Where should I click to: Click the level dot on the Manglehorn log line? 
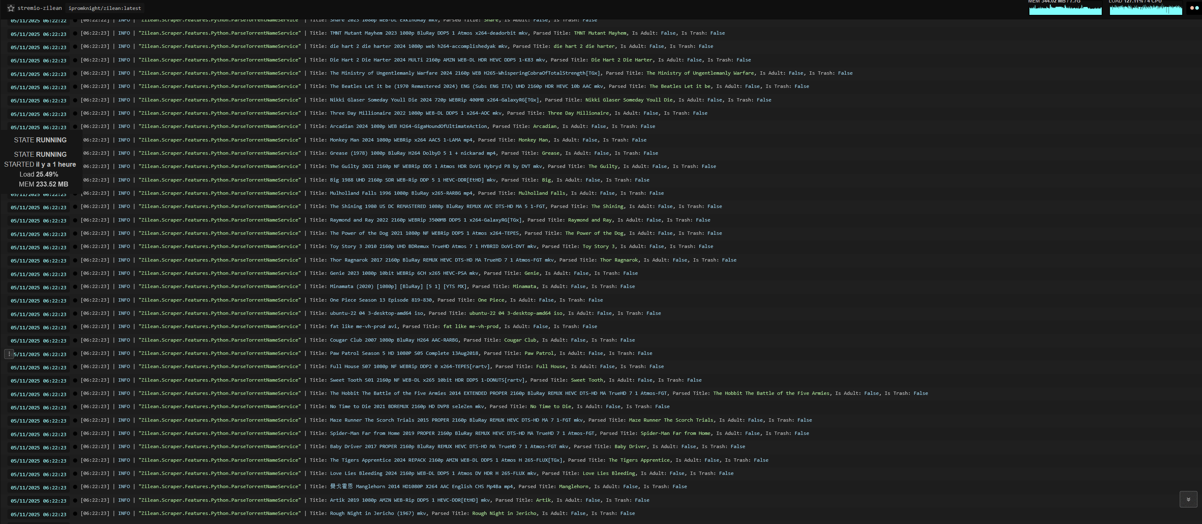[x=75, y=487]
